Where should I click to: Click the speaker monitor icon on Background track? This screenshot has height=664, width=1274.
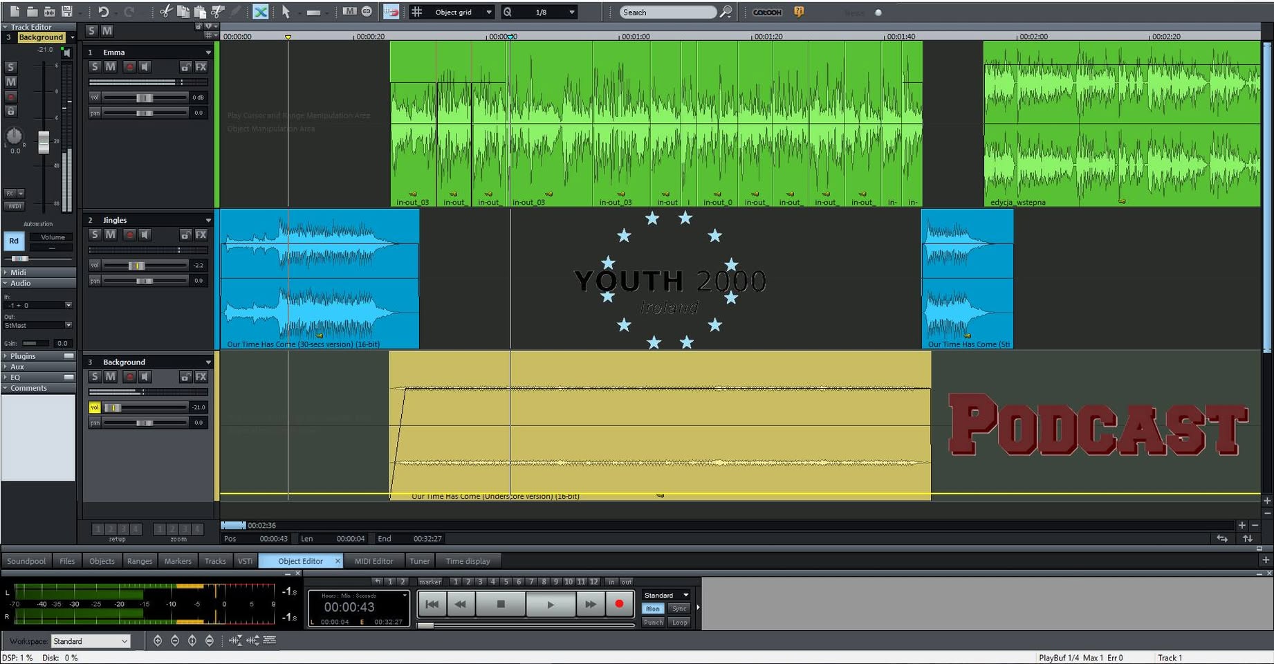[145, 376]
